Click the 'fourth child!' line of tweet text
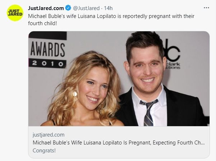This screenshot has height=161, width=216. pyautogui.click(x=42, y=23)
